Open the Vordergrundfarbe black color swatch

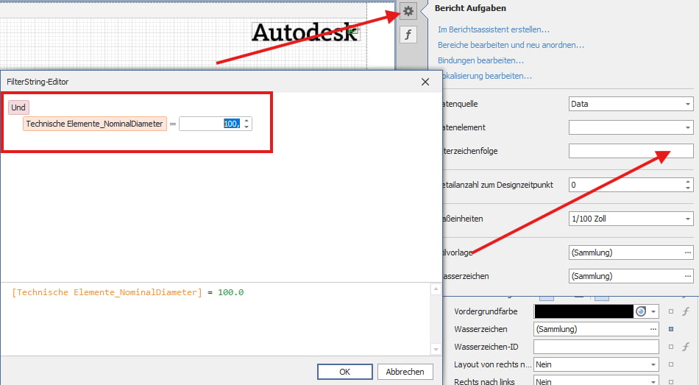pyautogui.click(x=583, y=311)
